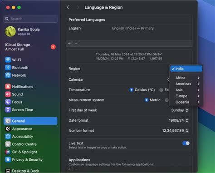
Task: Click the Search field in sidebar
Action: (30, 19)
